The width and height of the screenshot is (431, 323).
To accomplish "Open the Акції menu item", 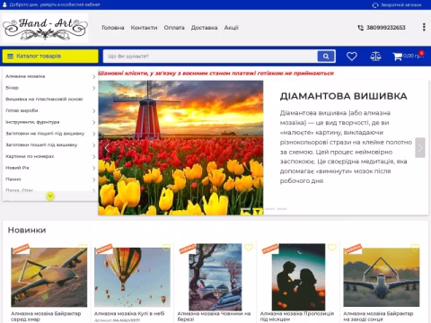I will coord(231,28).
